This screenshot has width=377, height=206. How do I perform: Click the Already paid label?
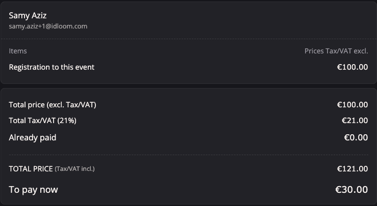33,137
